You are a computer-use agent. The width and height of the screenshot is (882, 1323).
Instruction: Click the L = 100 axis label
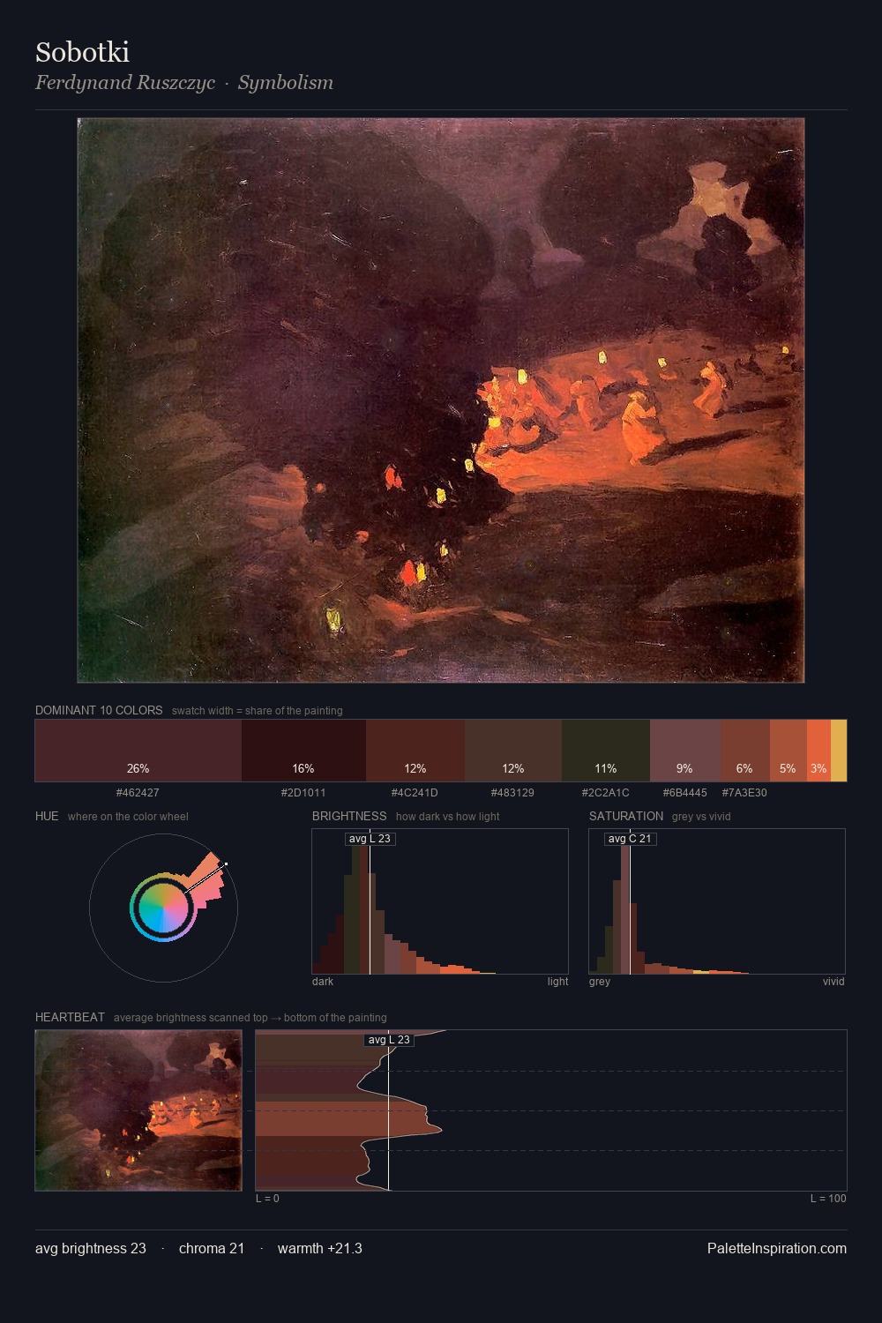tap(828, 1199)
